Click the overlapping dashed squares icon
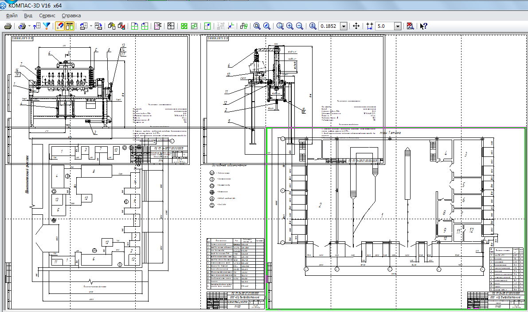 coord(194,26)
